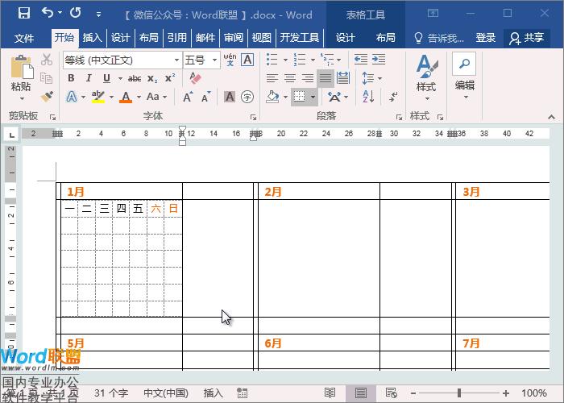Open the 审阅 tab

click(x=234, y=37)
